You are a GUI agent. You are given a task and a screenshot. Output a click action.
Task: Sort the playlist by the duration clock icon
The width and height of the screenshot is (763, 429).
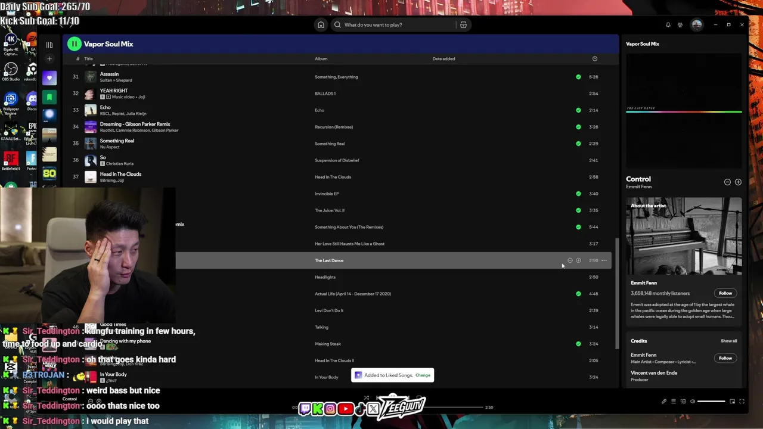[x=594, y=58]
